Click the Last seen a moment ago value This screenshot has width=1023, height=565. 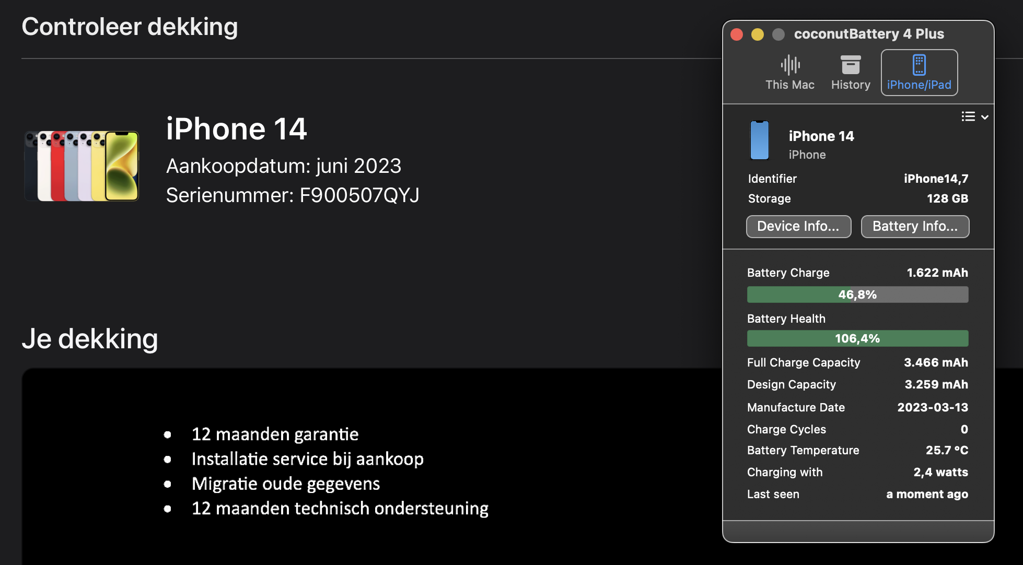point(927,494)
